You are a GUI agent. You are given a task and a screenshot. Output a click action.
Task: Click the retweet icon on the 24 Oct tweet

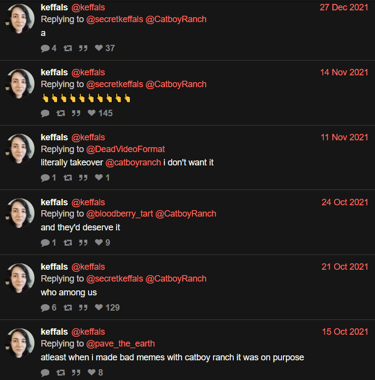pos(68,243)
